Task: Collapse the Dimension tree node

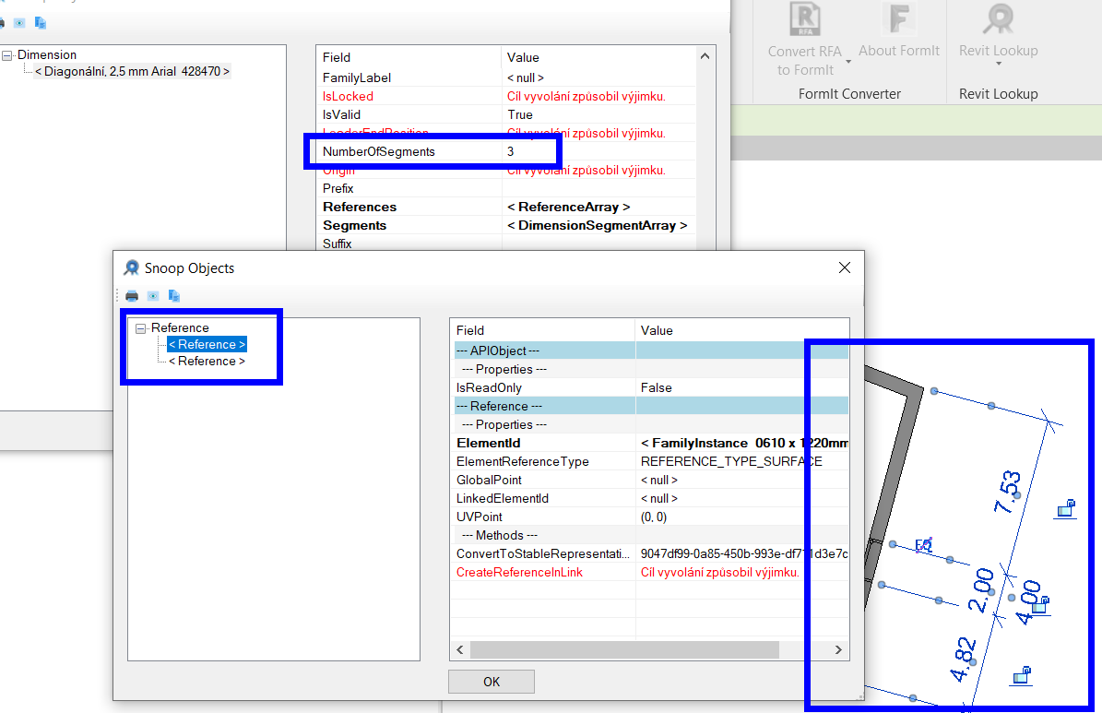Action: point(6,54)
